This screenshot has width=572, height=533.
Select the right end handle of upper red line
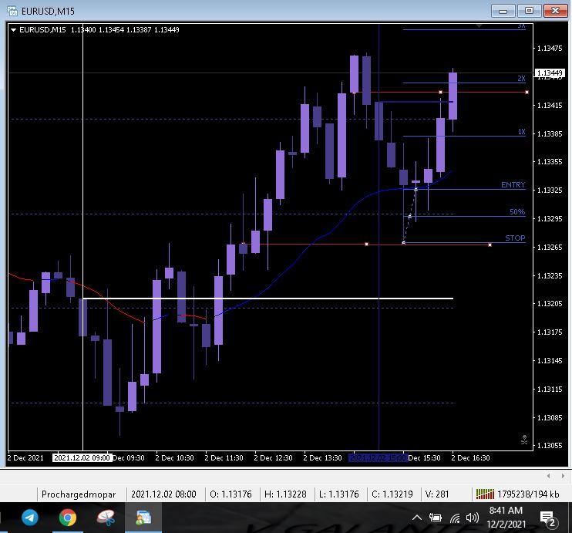[527, 93]
